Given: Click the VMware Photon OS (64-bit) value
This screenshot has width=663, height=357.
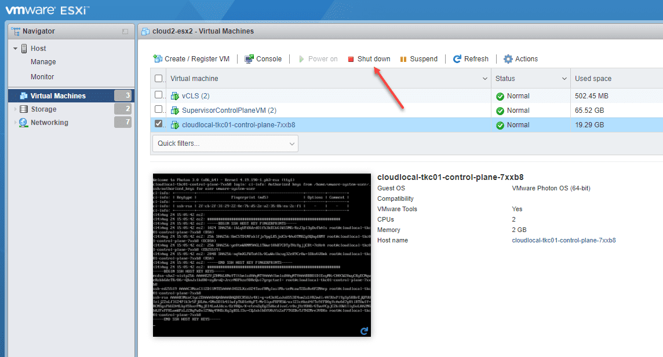Looking at the screenshot, I should click(x=551, y=188).
